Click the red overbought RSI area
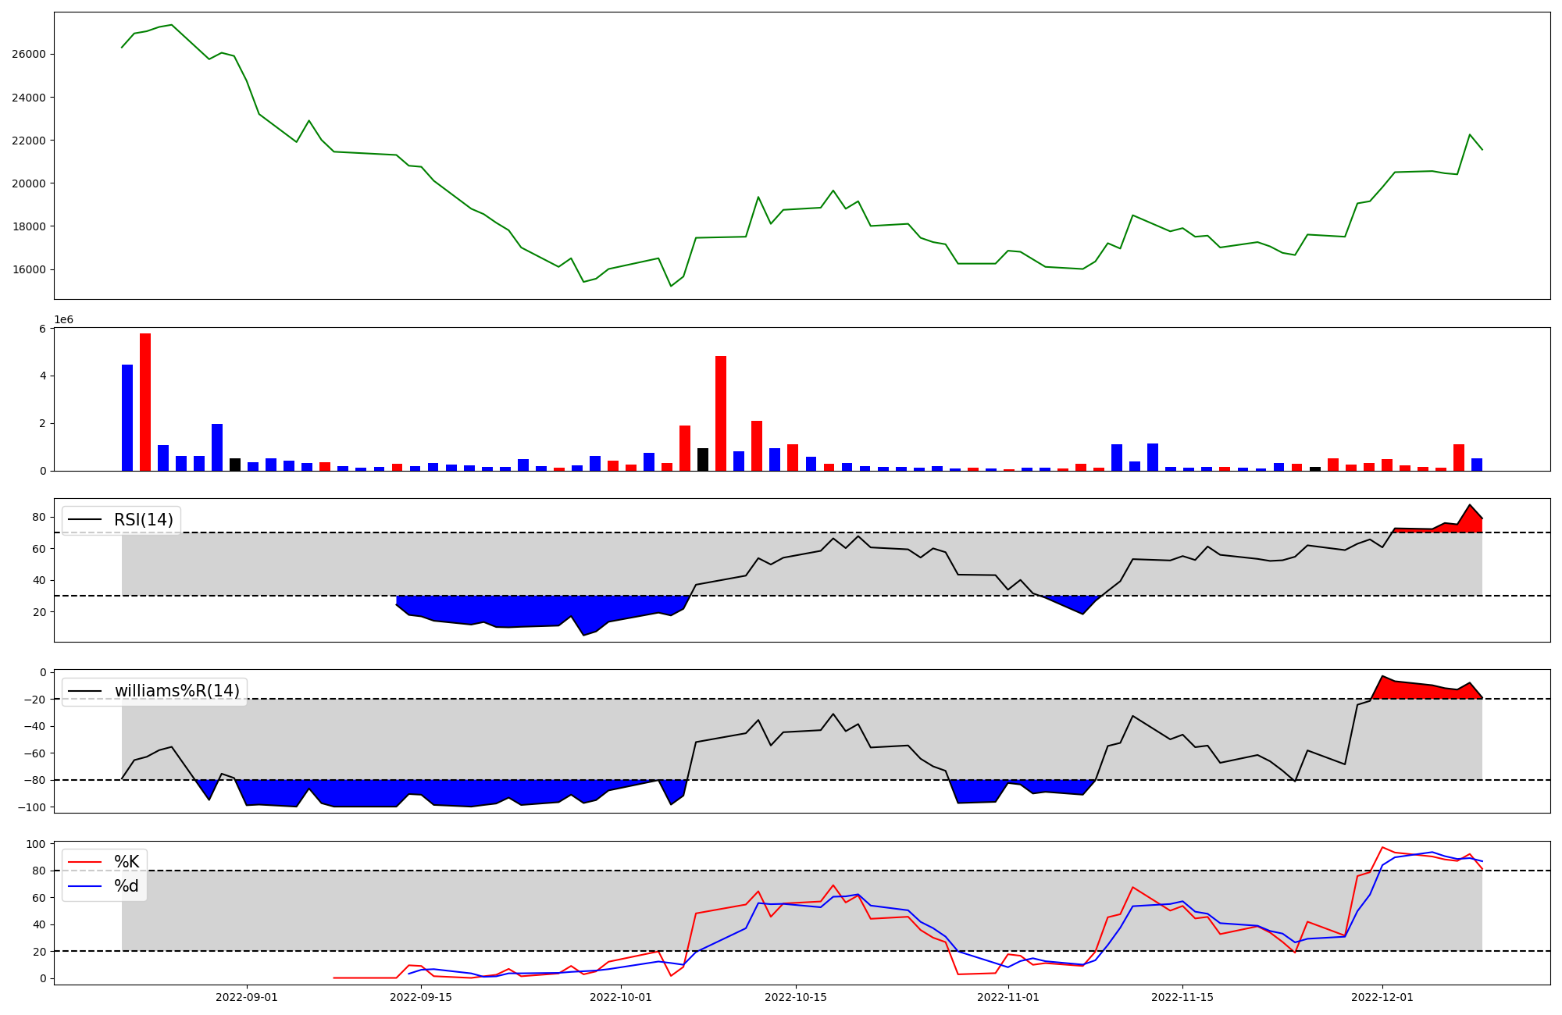1562x1015 pixels. tap(1470, 523)
